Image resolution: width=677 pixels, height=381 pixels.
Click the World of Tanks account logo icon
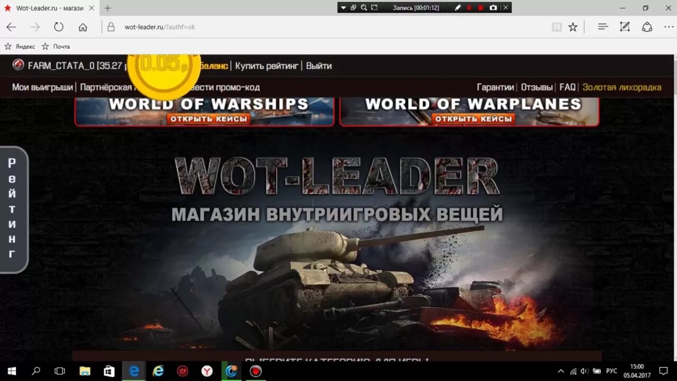pyautogui.click(x=18, y=65)
